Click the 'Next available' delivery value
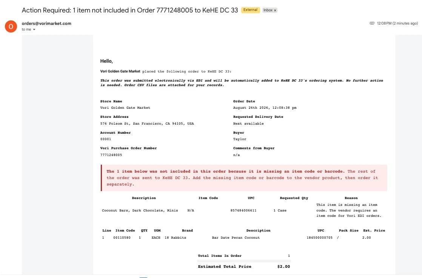The image size is (422, 278). (248, 124)
